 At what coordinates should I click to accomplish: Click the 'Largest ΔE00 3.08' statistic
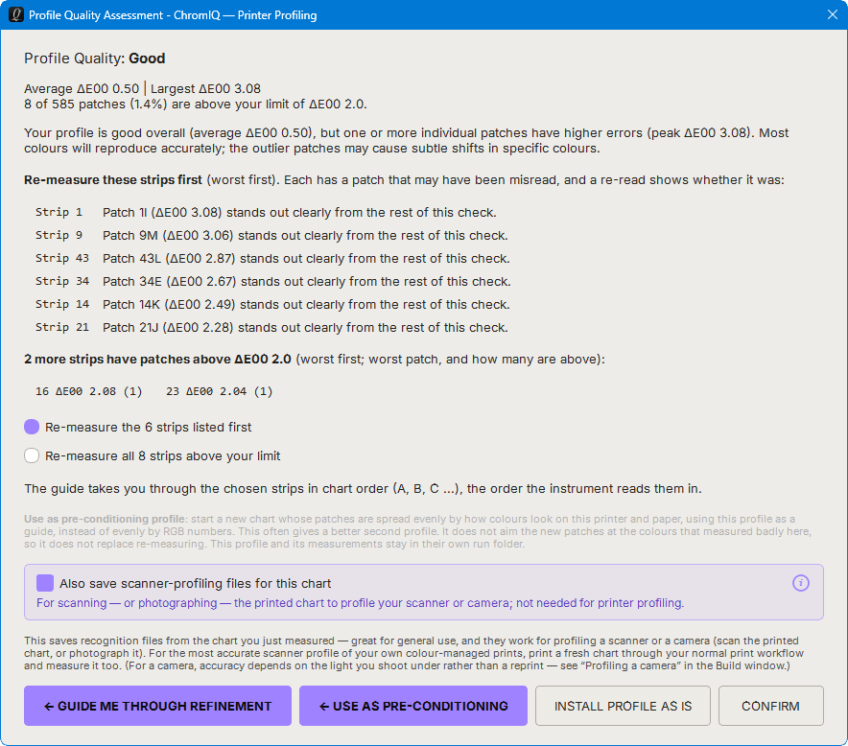pos(205,88)
